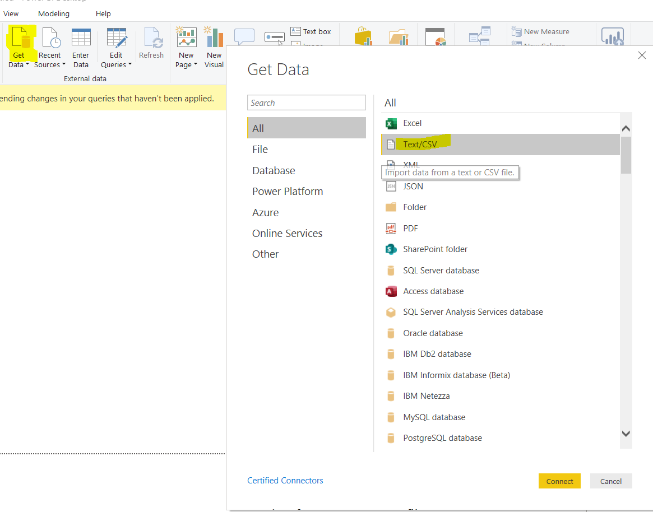Viewport: 653px width, 512px height.
Task: Open the Certified Connectors link
Action: pos(285,481)
